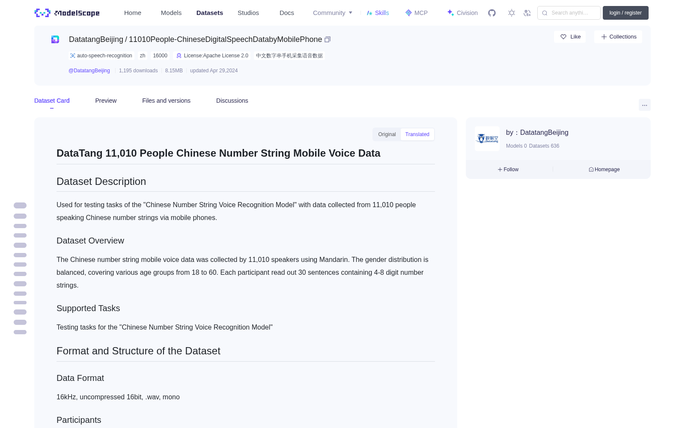The height and width of the screenshot is (428, 685).
Task: Show the Original text version
Action: pyautogui.click(x=387, y=134)
